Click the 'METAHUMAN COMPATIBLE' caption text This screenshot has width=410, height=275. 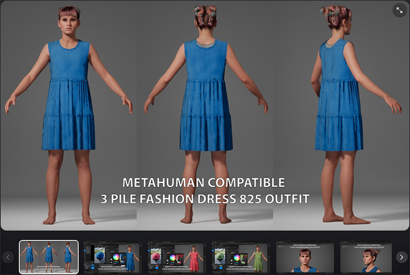(x=204, y=182)
